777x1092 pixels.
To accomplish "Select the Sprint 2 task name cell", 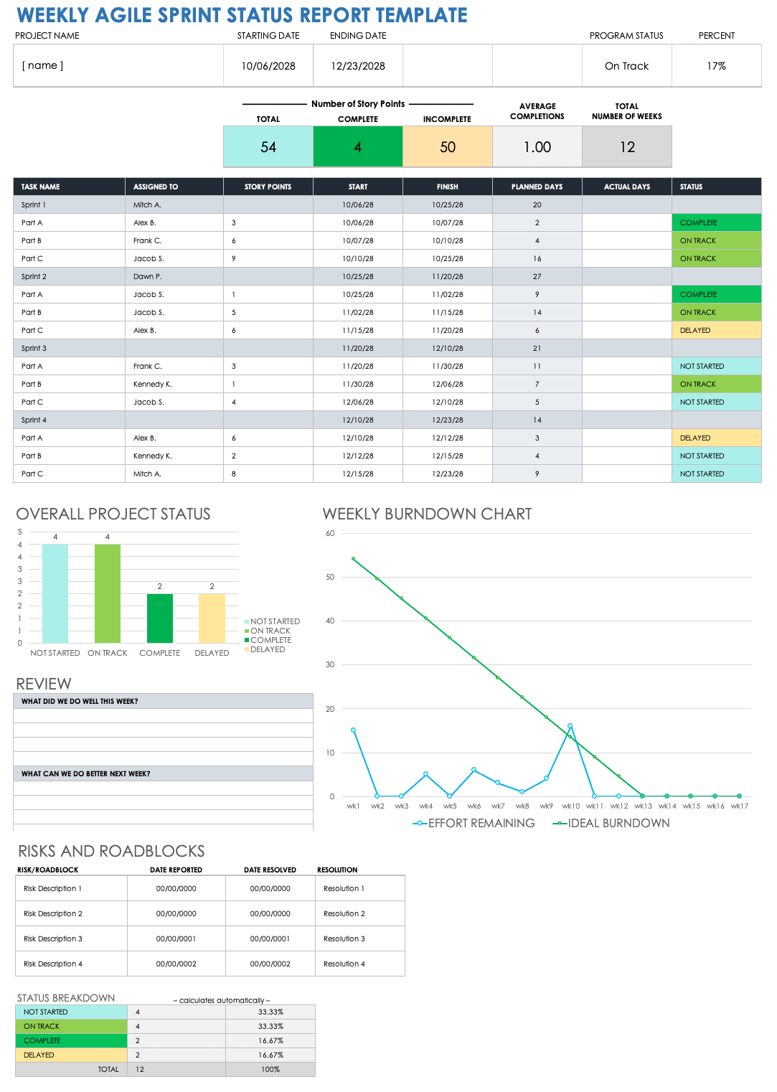I will (x=69, y=276).
